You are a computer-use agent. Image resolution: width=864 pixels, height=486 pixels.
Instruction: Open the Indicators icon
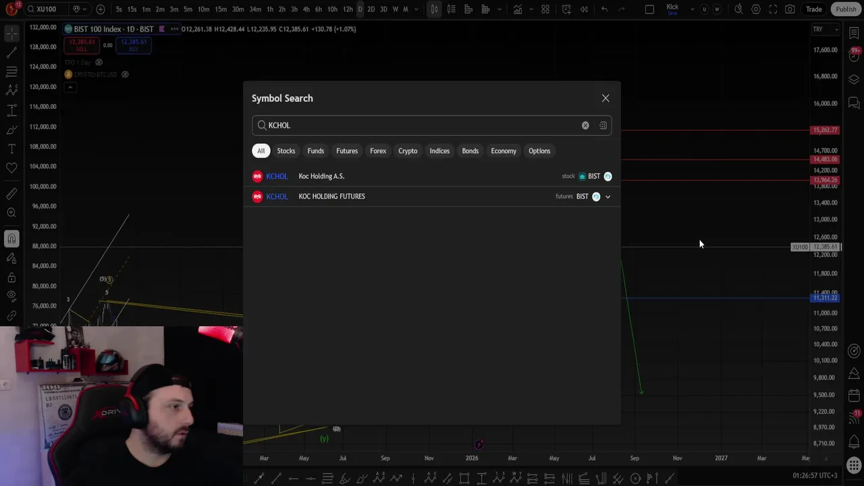pyautogui.click(x=517, y=9)
